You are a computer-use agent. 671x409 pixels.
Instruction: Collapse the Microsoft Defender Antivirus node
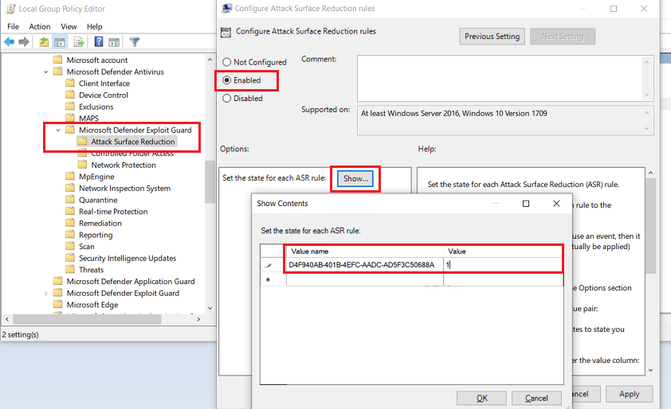47,72
